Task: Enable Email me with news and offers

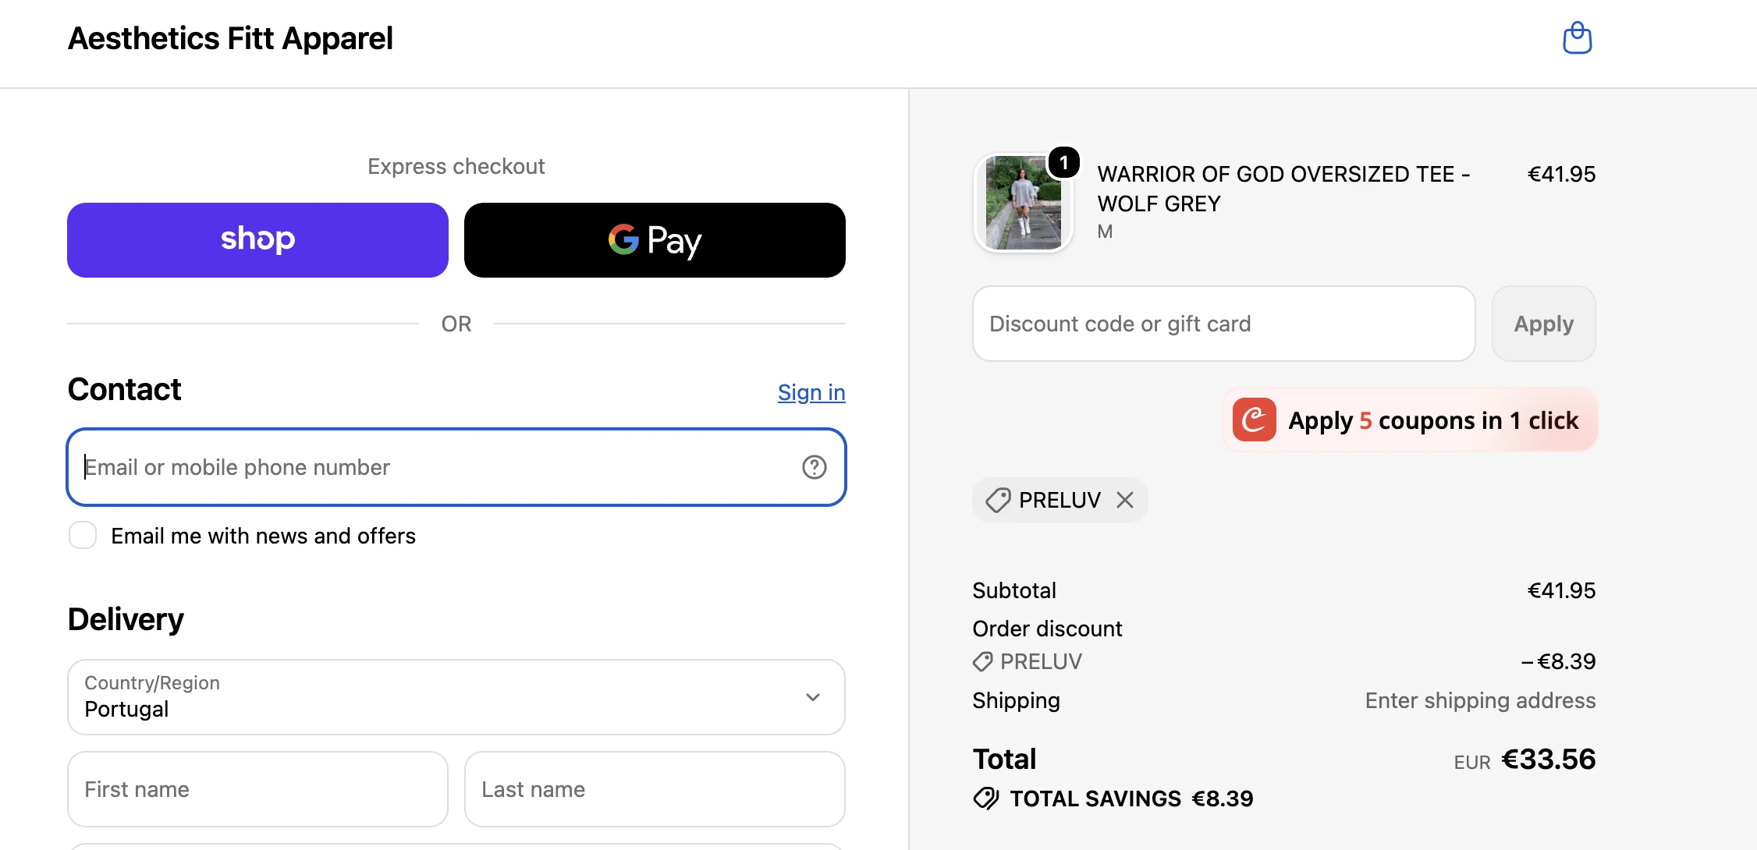Action: coord(83,536)
